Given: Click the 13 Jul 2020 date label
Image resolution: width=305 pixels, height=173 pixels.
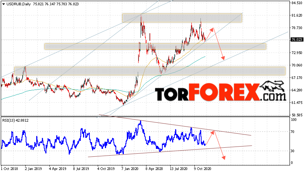Looking at the screenshot, I should pyautogui.click(x=179, y=169).
